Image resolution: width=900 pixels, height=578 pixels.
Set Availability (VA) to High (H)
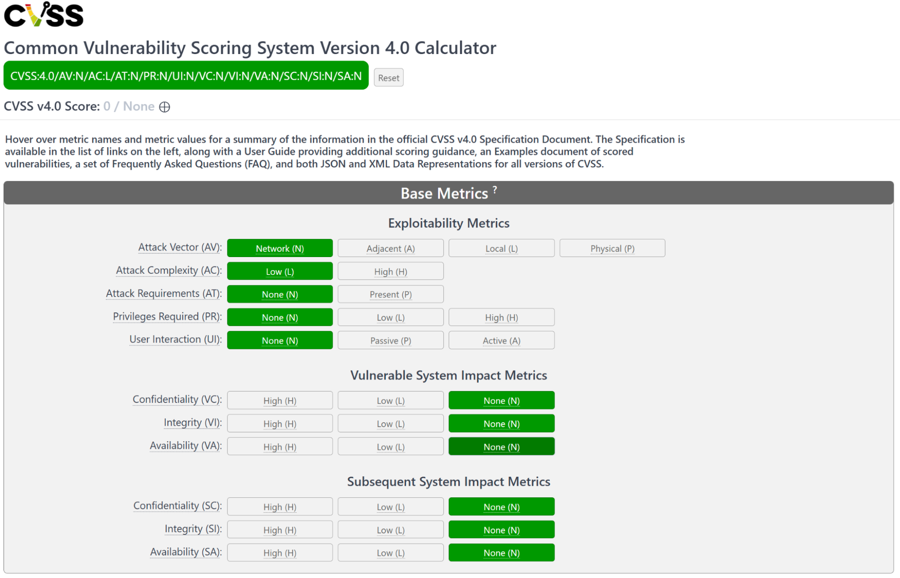pyautogui.click(x=280, y=447)
